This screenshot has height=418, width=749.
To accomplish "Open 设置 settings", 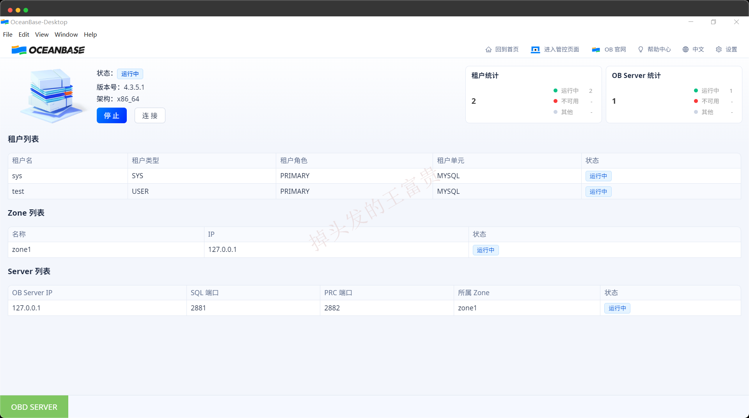I will (731, 50).
